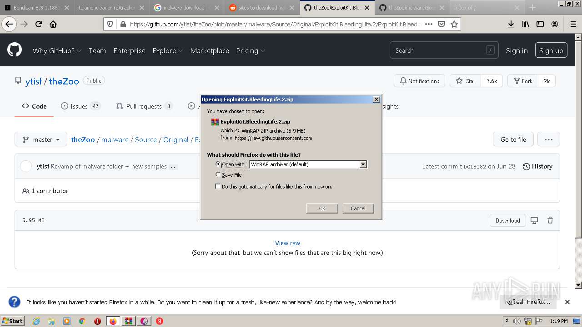Click the WinRAR taskbar icon

[129, 321]
